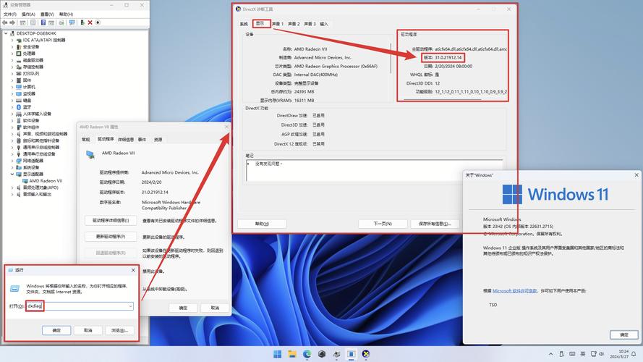Switch to 系统 tab in DirectX tool
The image size is (643, 362).
point(244,24)
